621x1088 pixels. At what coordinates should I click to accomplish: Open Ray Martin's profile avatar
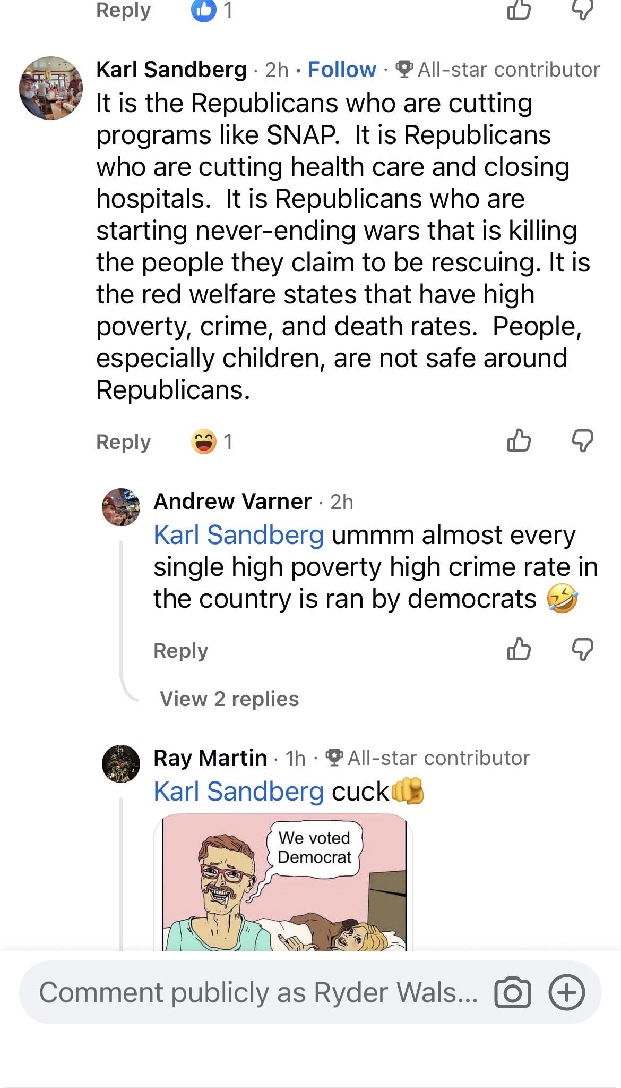[121, 764]
